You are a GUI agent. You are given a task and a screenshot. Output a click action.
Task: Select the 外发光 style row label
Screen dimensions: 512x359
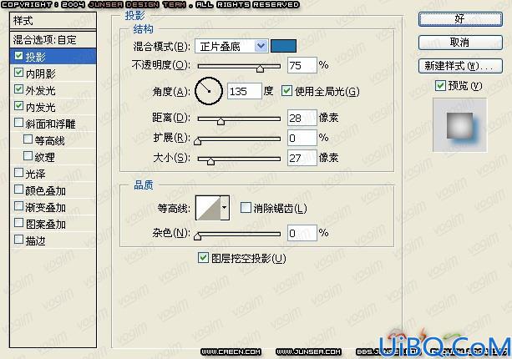click(41, 90)
